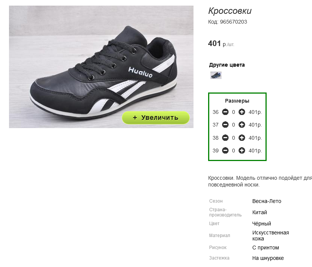Enlarge the photo with the Увеличить button
Image resolution: width=312 pixels, height=267 pixels.
pos(156,118)
